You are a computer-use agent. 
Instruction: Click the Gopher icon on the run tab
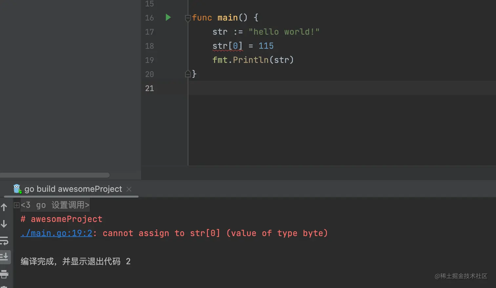coord(17,189)
